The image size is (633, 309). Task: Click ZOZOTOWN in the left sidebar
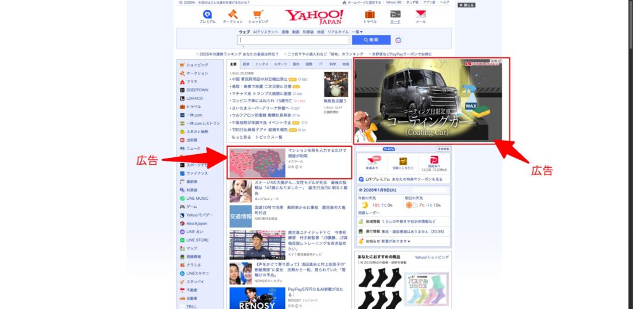click(x=197, y=89)
